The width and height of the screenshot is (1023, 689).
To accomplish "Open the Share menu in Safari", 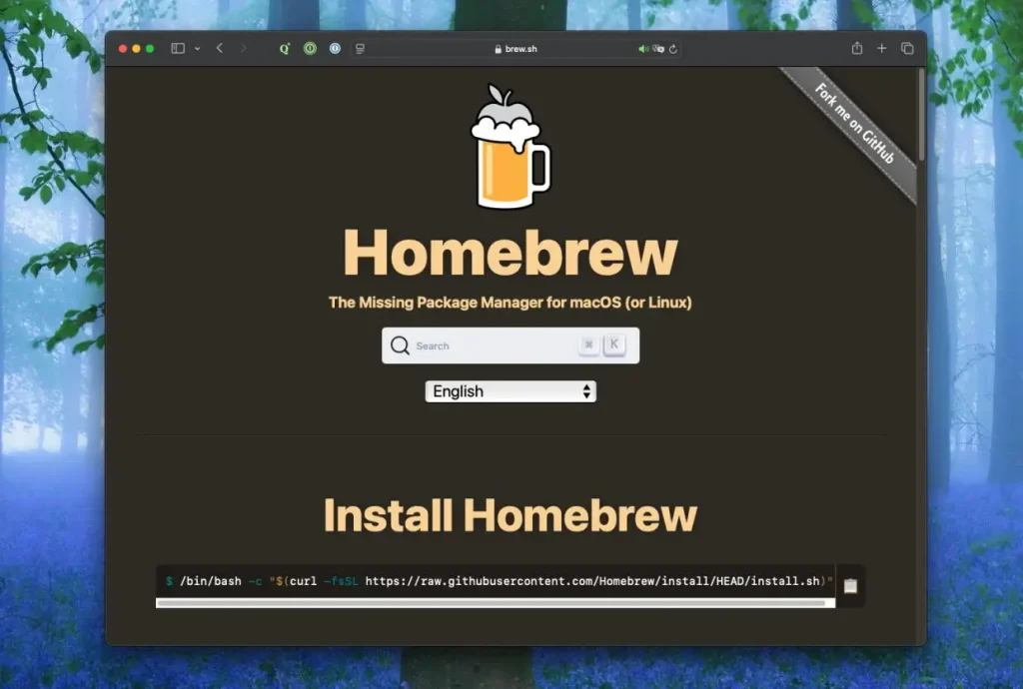I will point(856,48).
